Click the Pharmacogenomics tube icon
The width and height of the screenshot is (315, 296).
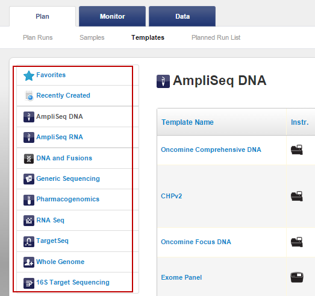(x=29, y=200)
